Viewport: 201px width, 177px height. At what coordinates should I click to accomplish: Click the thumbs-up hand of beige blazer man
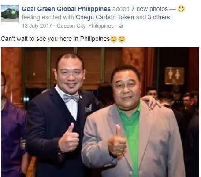point(118,141)
